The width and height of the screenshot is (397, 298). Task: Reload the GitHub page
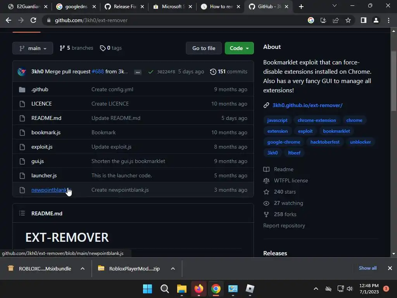33,20
